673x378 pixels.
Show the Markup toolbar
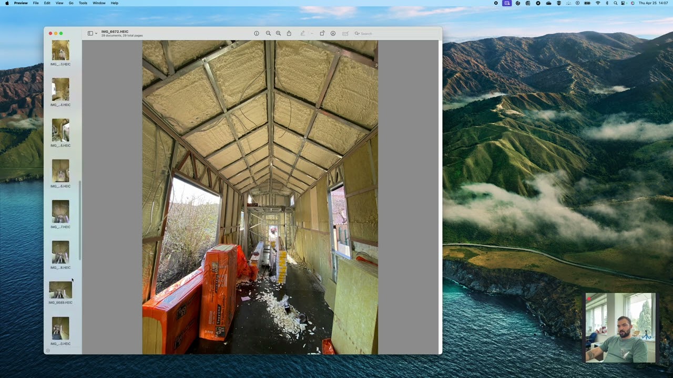pos(333,33)
